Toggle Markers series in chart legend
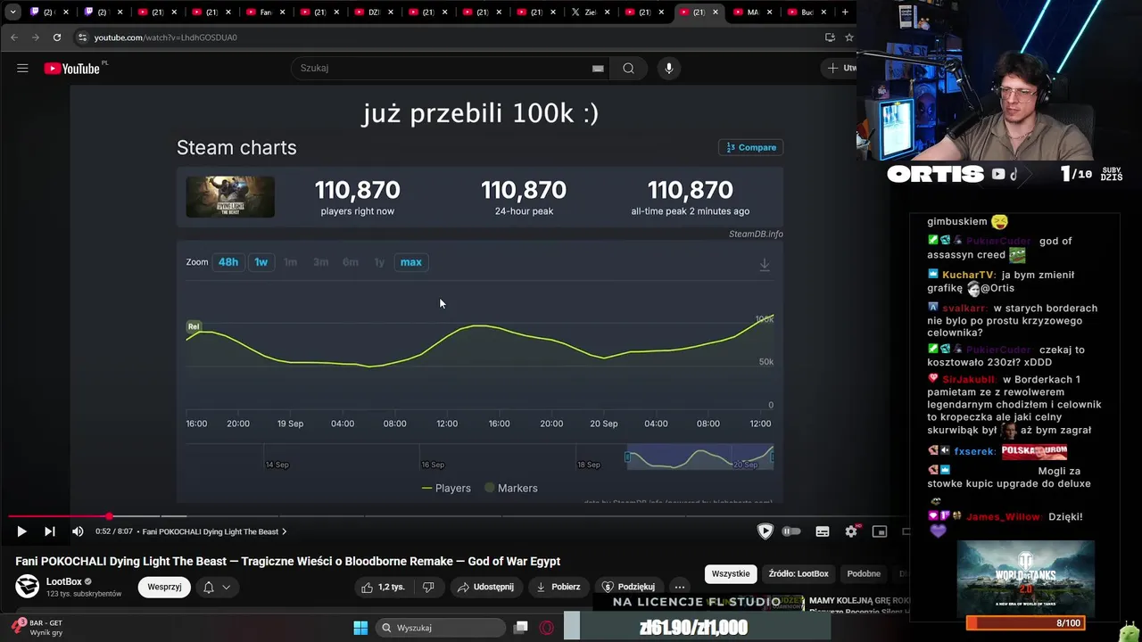Image resolution: width=1142 pixels, height=642 pixels. point(510,488)
